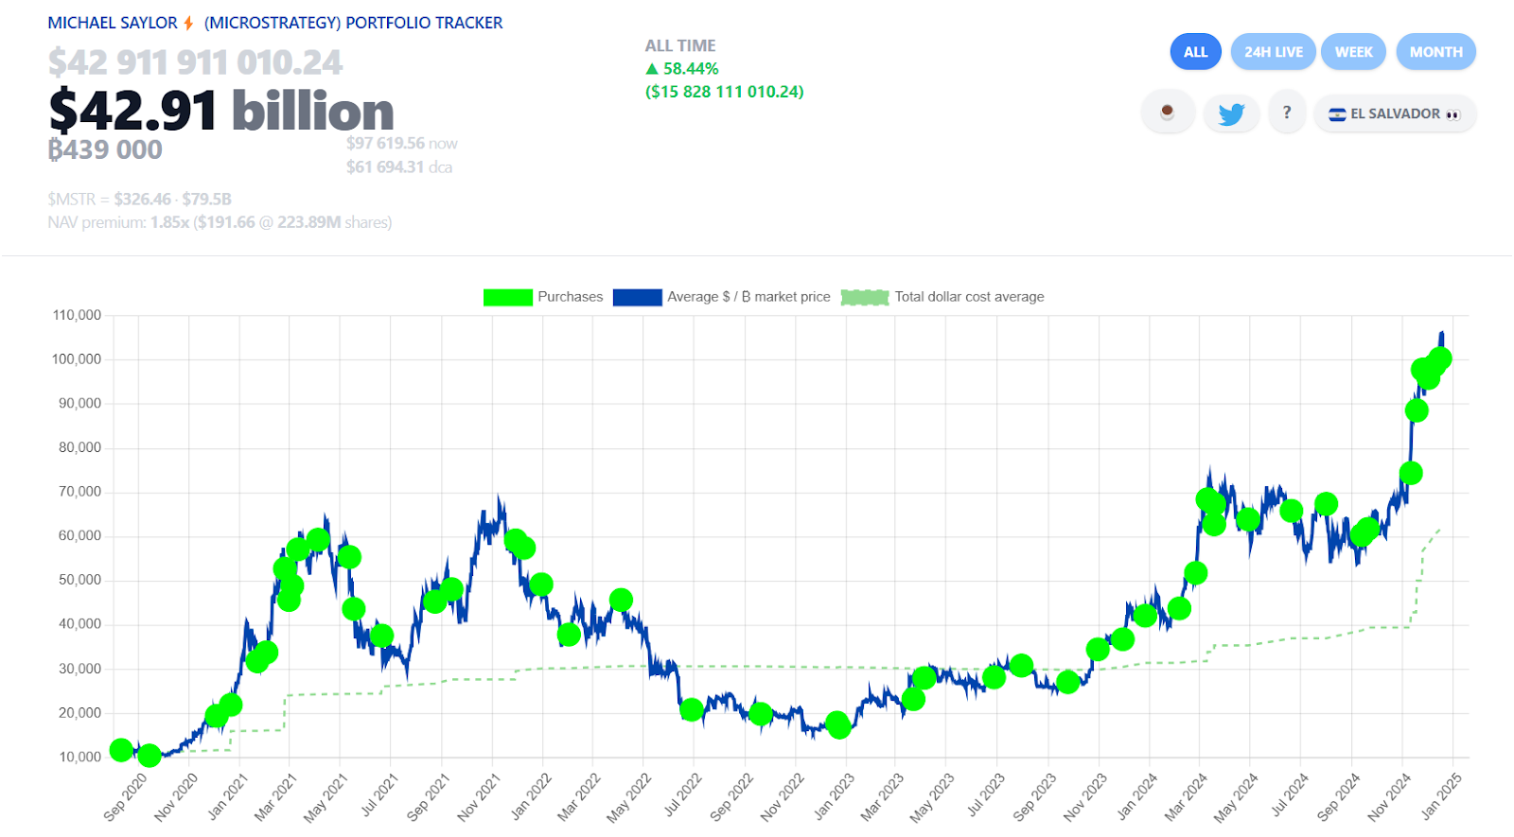Click the Michael Saylor Portfolio Tracker title
The width and height of the screenshot is (1514, 837).
(275, 23)
